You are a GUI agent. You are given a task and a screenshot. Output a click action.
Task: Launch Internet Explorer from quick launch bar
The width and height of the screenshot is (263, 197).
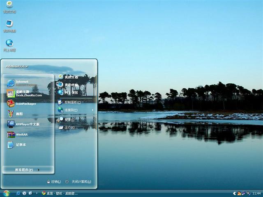pyautogui.click(x=18, y=193)
